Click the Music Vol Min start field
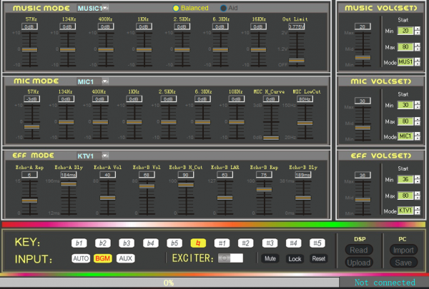 coord(406,31)
